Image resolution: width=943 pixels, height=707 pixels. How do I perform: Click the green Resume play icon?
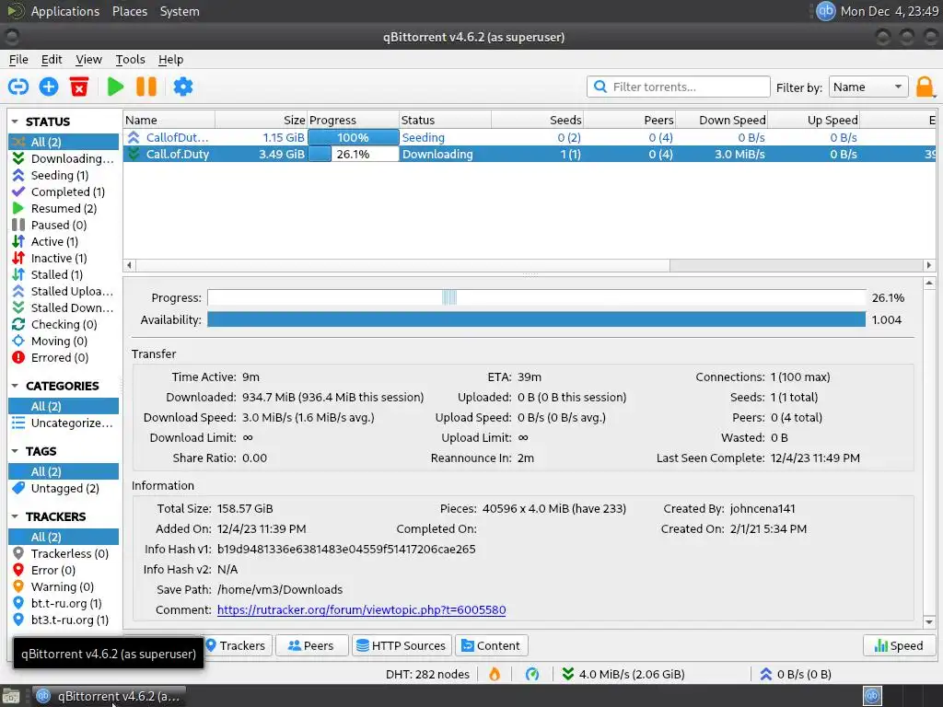115,87
